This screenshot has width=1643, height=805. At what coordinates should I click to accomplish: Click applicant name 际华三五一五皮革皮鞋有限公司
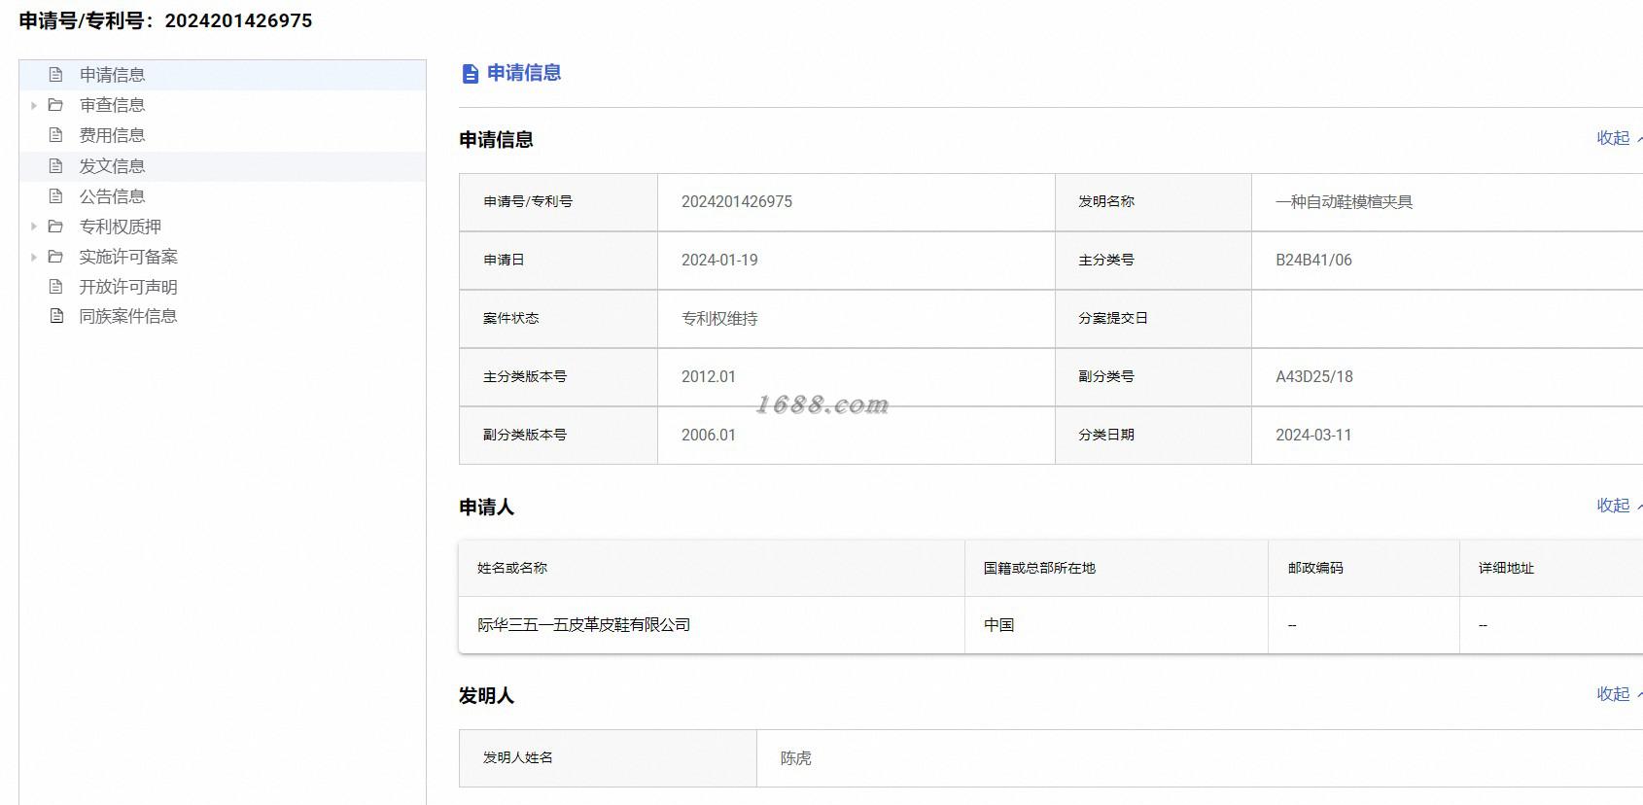[x=583, y=625]
